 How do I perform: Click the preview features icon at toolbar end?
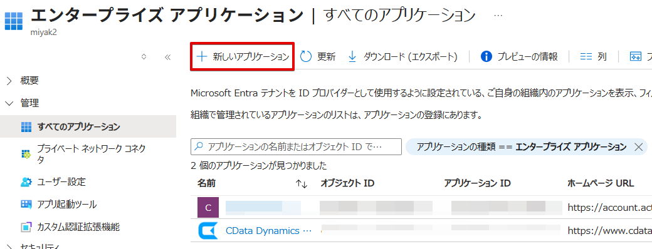tap(636, 57)
